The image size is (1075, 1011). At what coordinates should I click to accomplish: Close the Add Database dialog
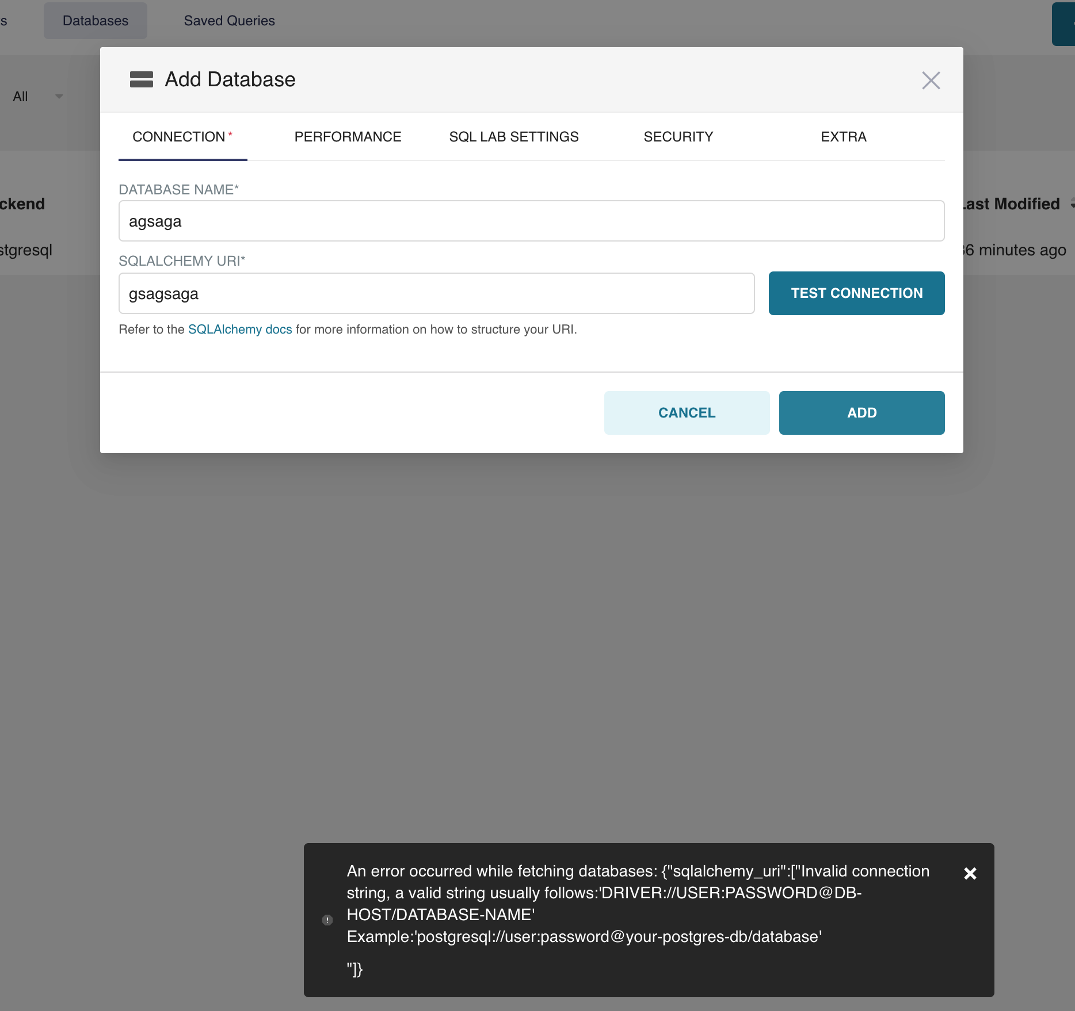pos(931,81)
